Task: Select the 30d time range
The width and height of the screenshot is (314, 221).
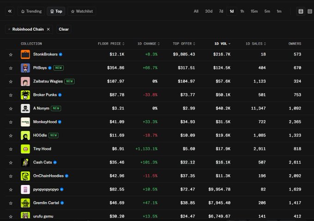Action: (209, 11)
